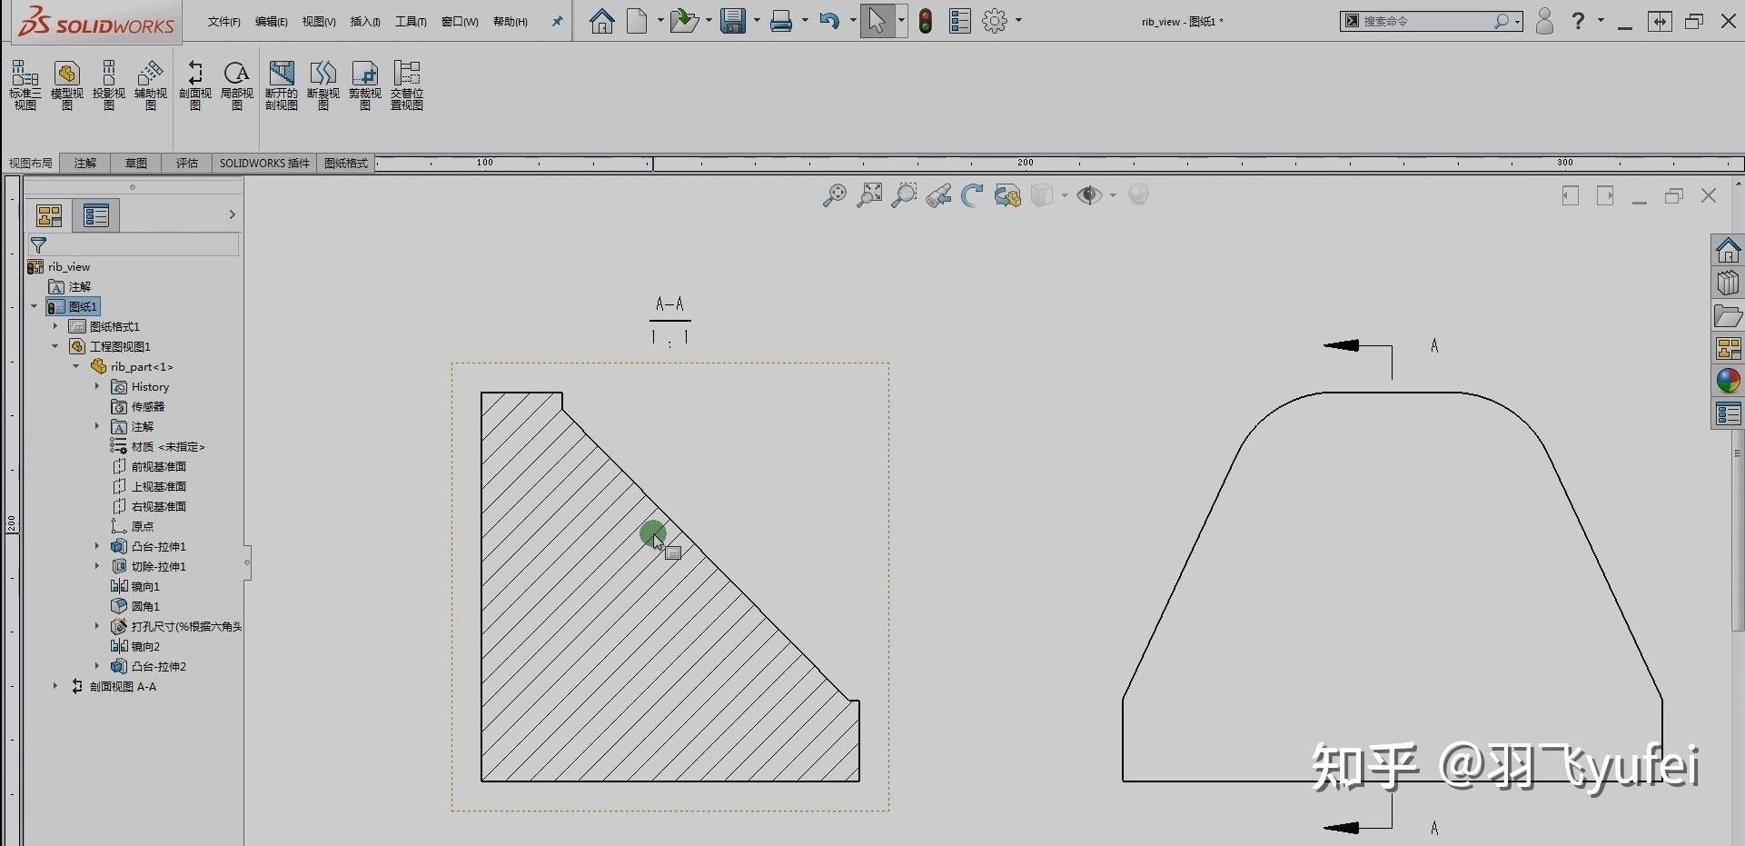This screenshot has width=1745, height=846.
Task: Save the drawing with the disk icon
Action: coord(733,20)
